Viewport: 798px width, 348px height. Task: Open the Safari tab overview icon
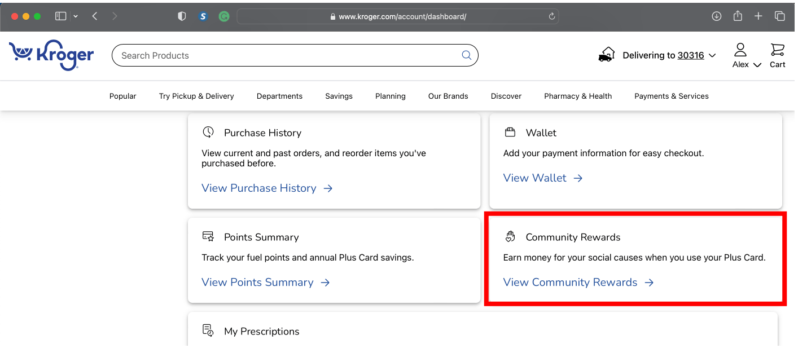[779, 16]
